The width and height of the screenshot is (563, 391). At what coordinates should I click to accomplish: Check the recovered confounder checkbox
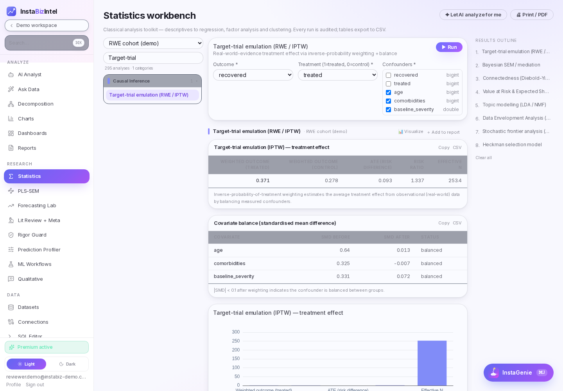tap(388, 75)
